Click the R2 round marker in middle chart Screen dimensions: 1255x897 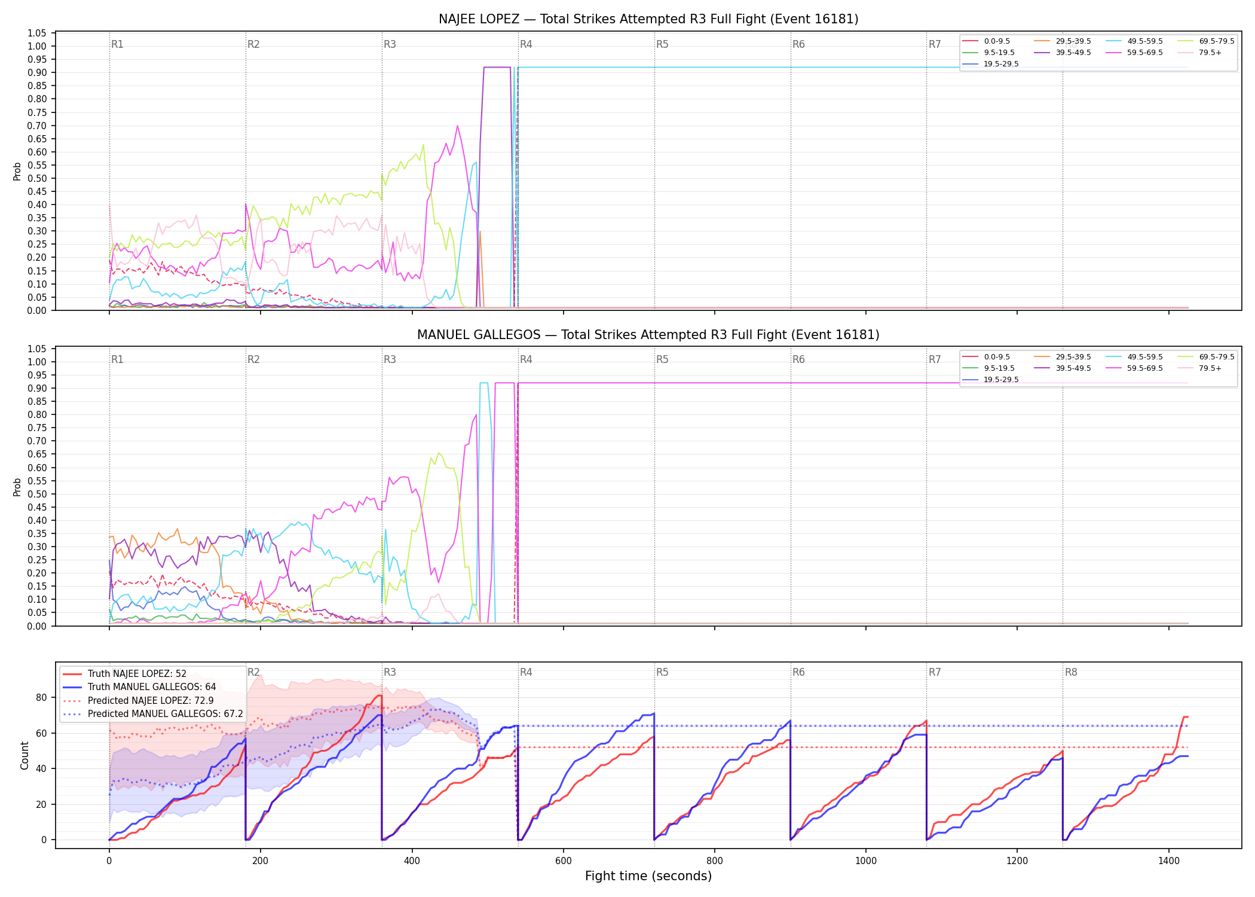253,359
